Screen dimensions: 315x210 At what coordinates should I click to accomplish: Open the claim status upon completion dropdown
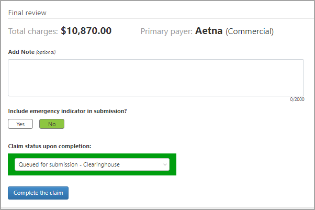(92, 164)
